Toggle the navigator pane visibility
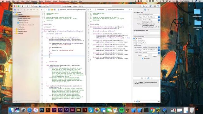This screenshot has width=203, height=114. [x=151, y=6]
